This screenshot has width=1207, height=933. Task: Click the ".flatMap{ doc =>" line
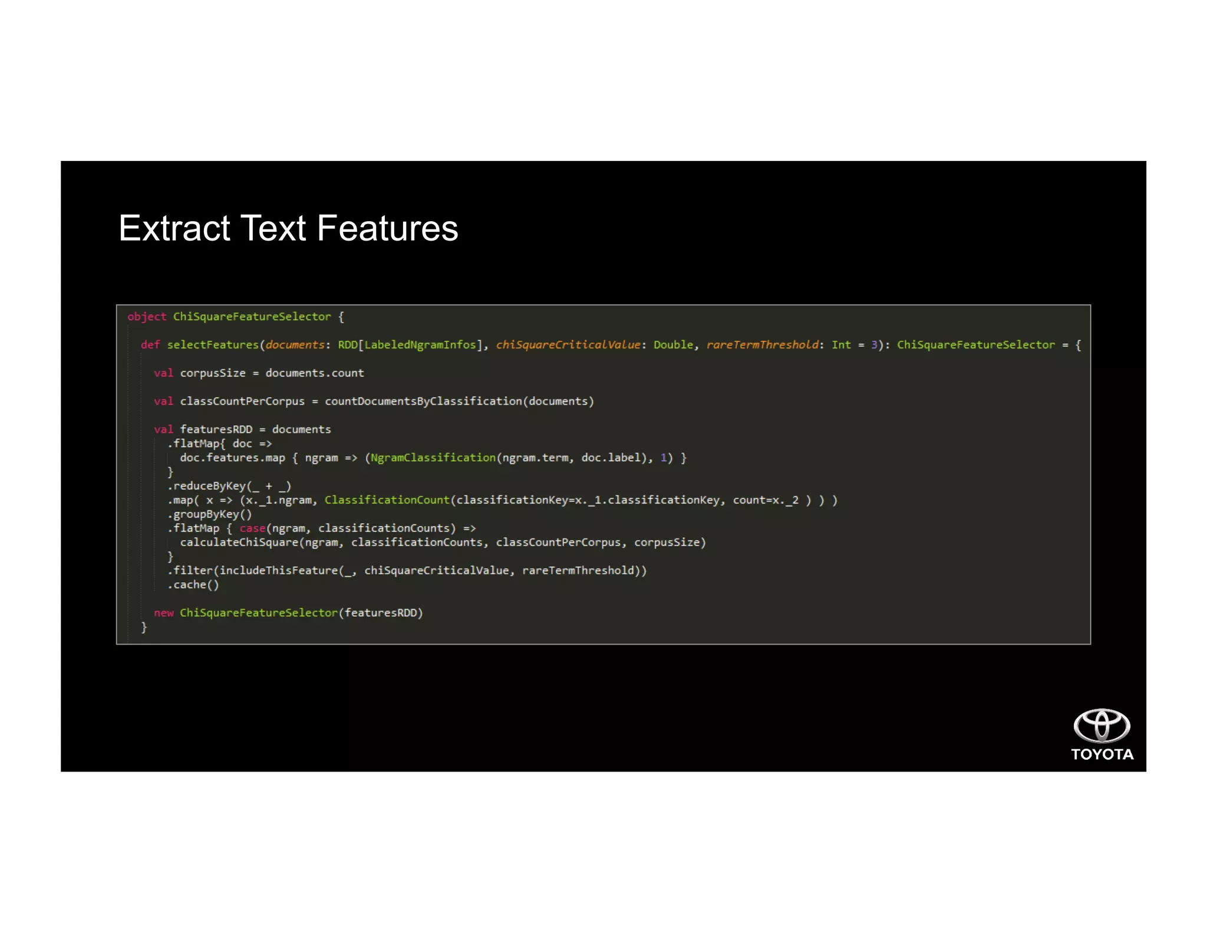[x=220, y=443]
